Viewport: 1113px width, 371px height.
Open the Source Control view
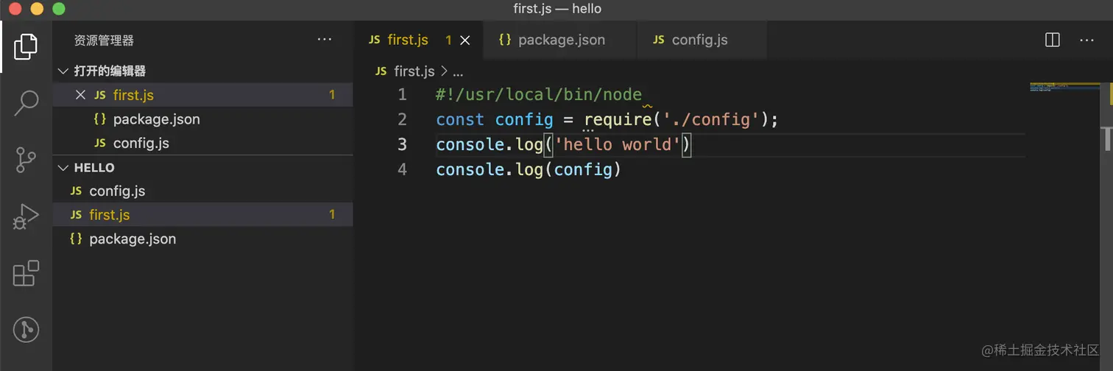(x=26, y=160)
